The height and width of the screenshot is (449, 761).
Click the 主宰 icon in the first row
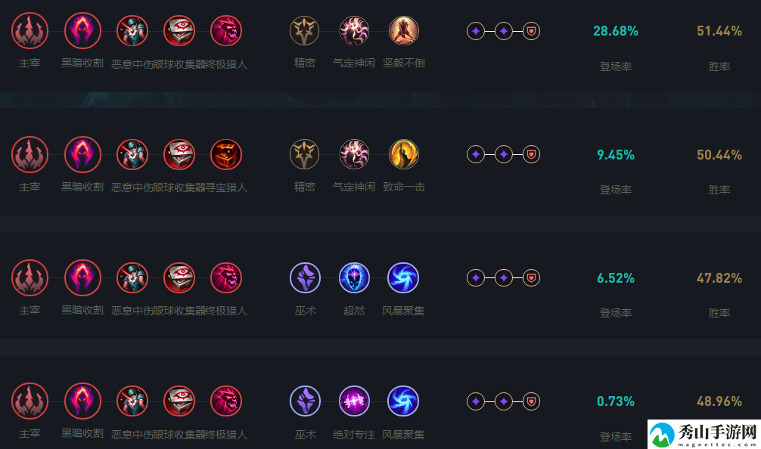coord(30,31)
